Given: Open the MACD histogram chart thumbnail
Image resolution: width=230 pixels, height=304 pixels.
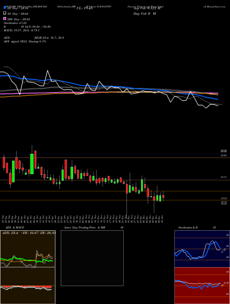Looking at the screenshot, I should pos(28,285).
